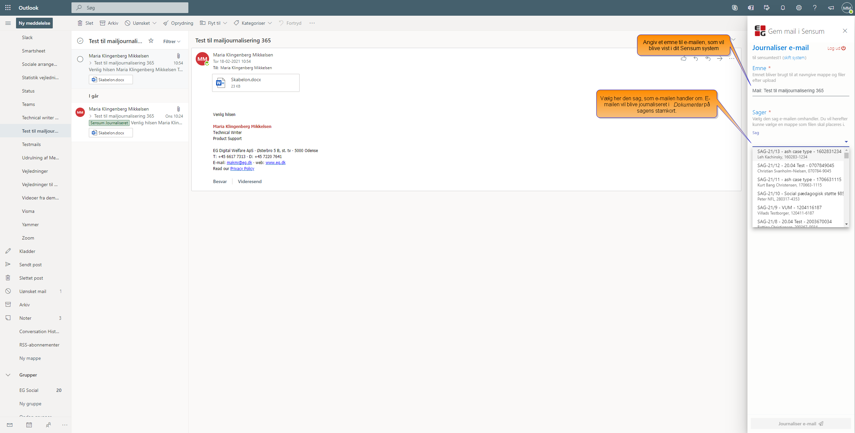
Task: Open the Filtrer dropdown
Action: pos(172,41)
